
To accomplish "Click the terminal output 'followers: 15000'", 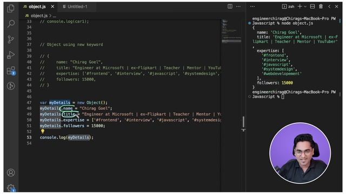I will [x=275, y=82].
